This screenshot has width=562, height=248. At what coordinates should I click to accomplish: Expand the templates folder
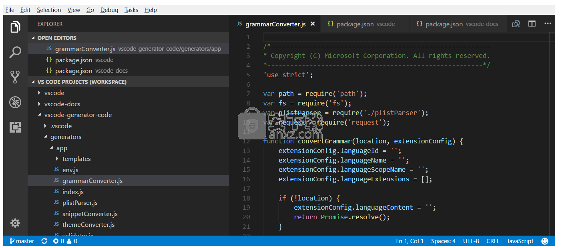click(57, 159)
